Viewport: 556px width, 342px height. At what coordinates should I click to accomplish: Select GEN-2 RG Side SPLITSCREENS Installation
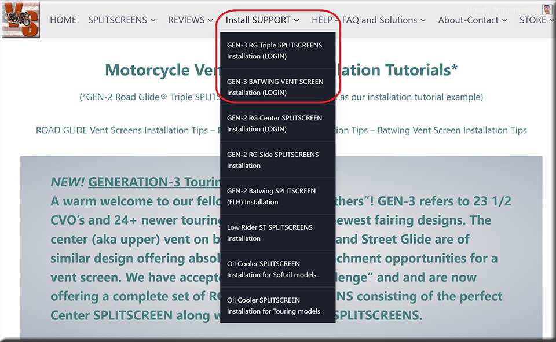[272, 160]
